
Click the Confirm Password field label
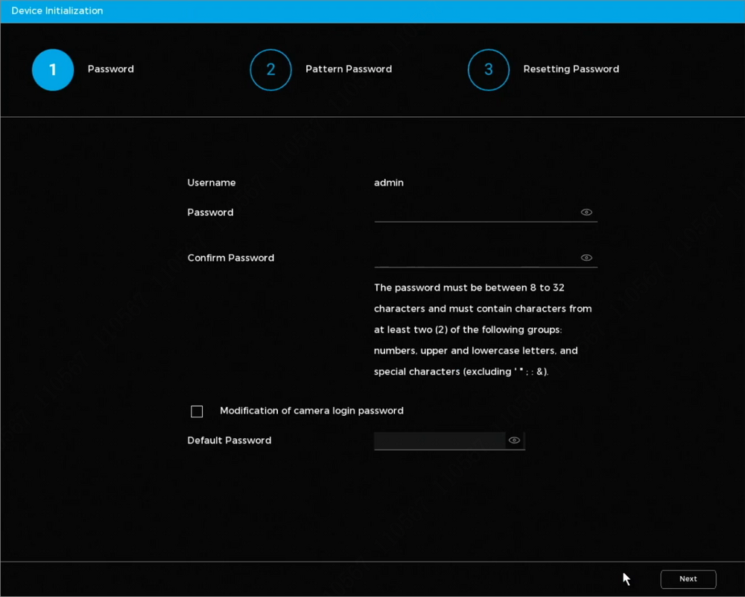click(231, 258)
